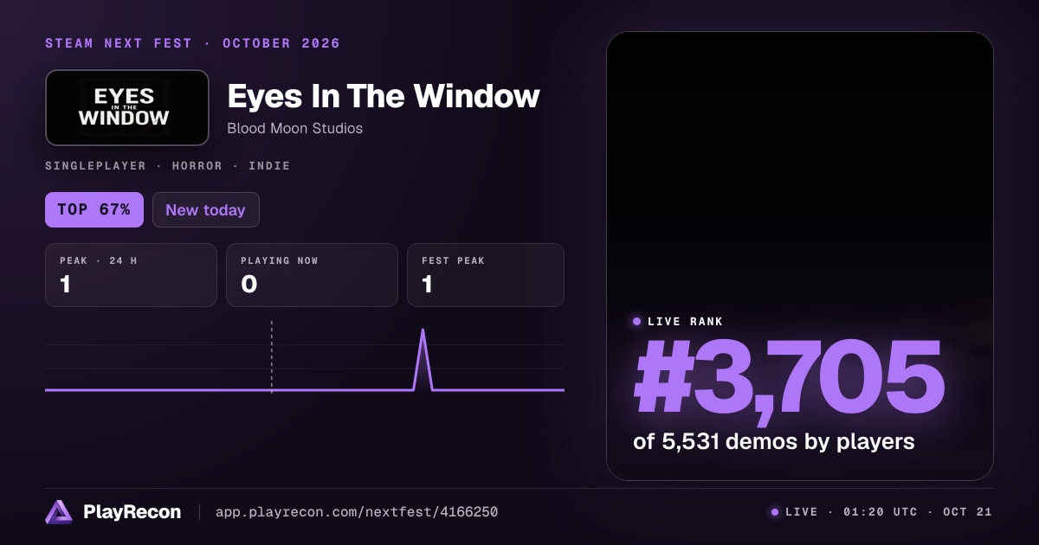Click the Blood Moon Studios developer name

[x=294, y=128]
